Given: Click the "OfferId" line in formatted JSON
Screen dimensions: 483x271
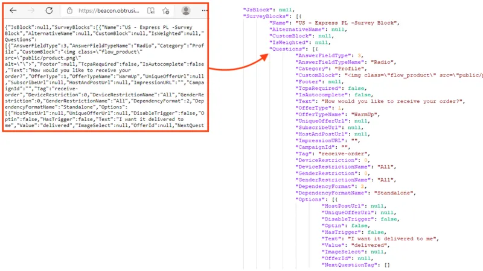Looking at the screenshot, I should point(348,258).
